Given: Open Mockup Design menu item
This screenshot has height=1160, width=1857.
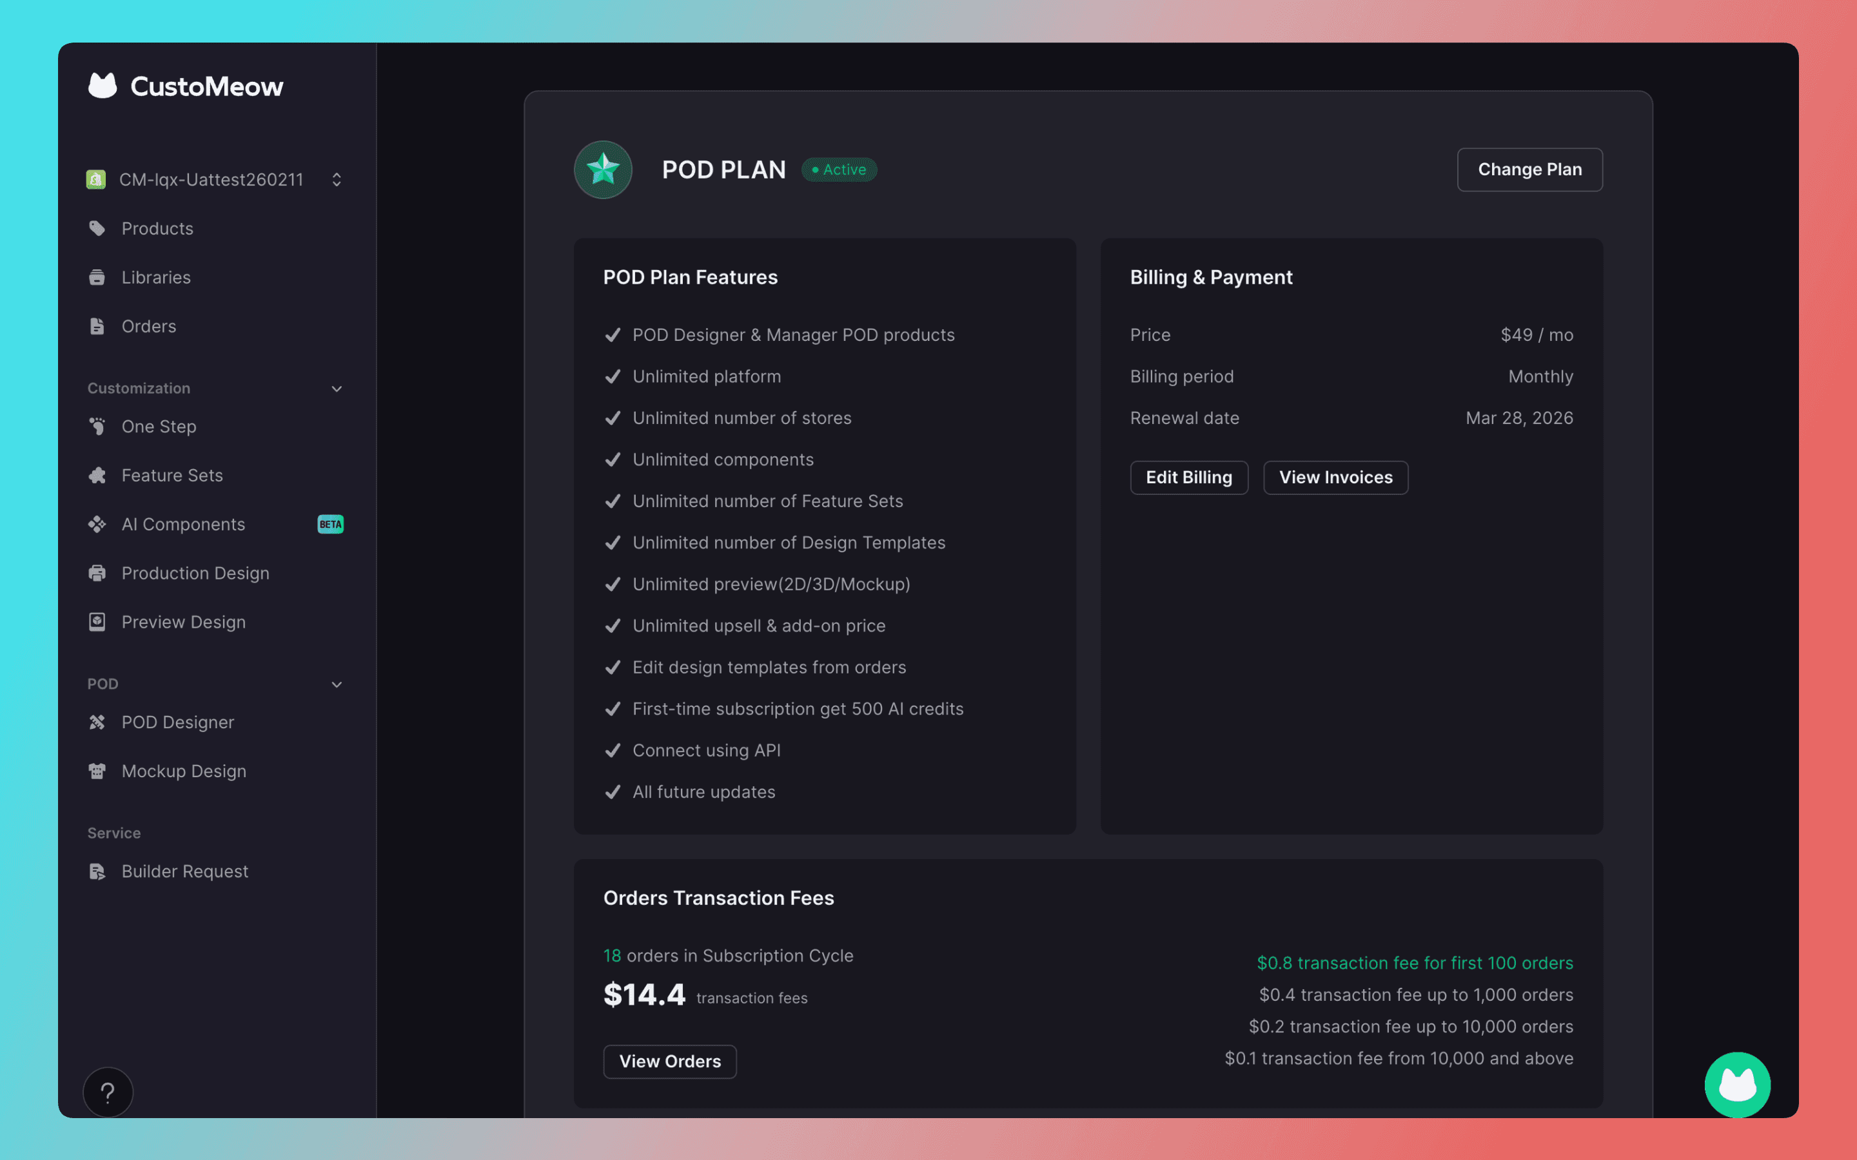Looking at the screenshot, I should [x=183, y=771].
